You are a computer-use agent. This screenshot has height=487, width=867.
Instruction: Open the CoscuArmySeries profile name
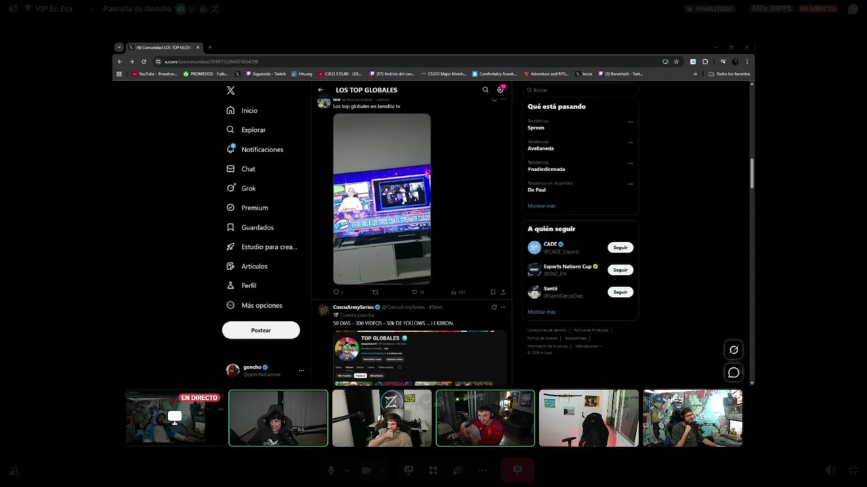point(353,307)
